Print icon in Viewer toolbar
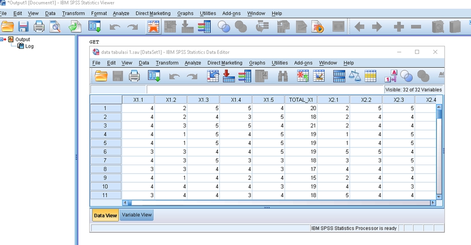471x245 pixels. click(x=39, y=26)
